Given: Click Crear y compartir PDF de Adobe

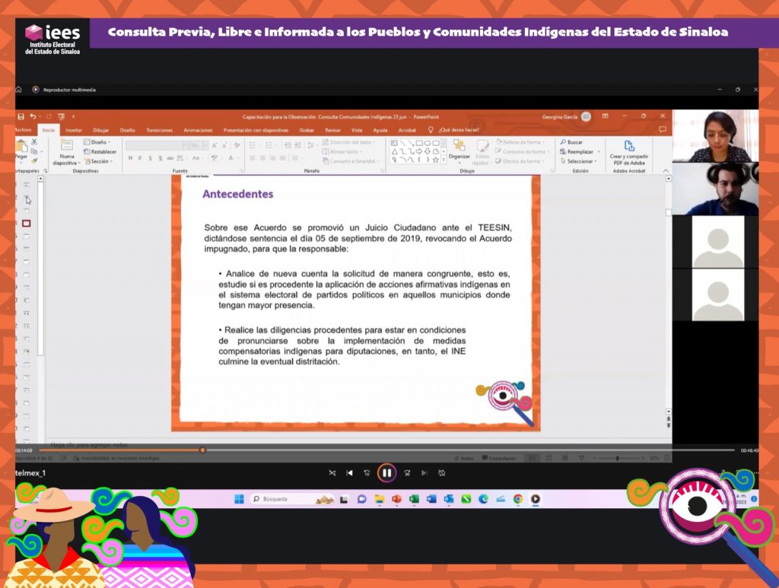Looking at the screenshot, I should (x=628, y=151).
